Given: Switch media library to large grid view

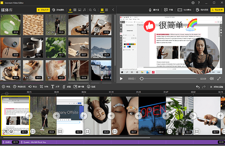Looking at the screenshot, I should coord(102,10).
